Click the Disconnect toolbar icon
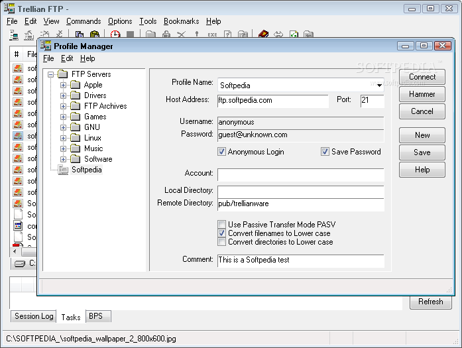The image size is (462, 348). 44,34
